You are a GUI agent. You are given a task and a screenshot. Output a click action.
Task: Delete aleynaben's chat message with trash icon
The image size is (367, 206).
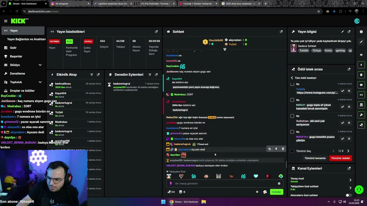(x=283, y=149)
